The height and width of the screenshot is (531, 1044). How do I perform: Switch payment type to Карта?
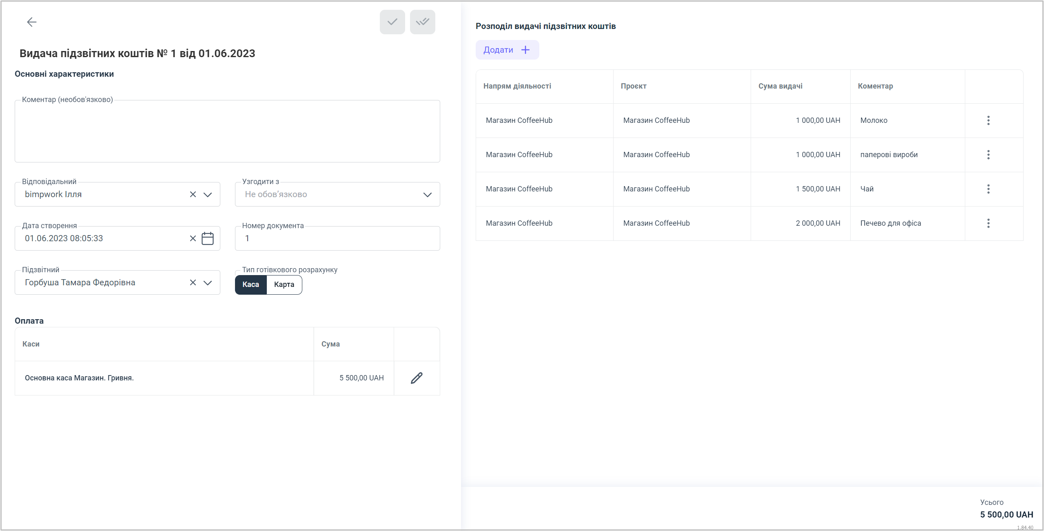click(284, 284)
